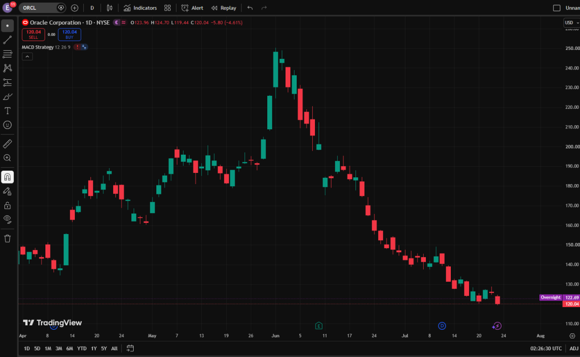This screenshot has height=357, width=580.
Task: Open the user profile avatar menu
Action: tap(7, 7)
